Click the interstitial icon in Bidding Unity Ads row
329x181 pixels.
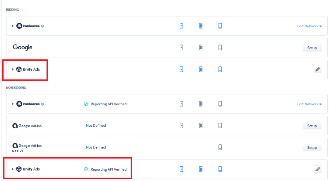(x=201, y=69)
